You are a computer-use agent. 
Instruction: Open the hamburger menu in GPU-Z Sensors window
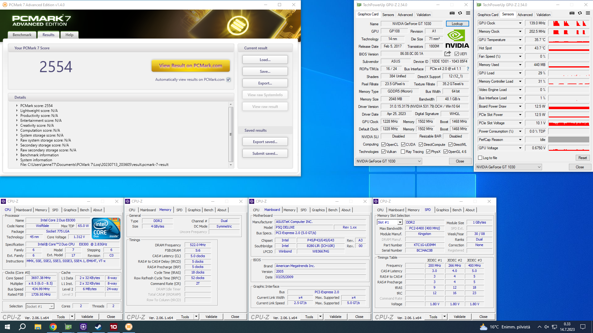coord(588,13)
